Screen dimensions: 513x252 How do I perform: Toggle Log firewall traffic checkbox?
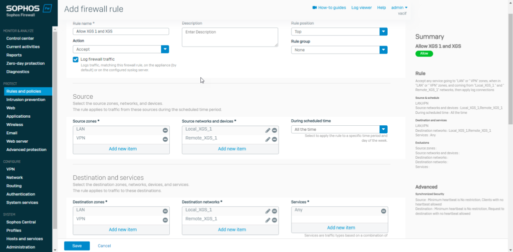point(76,59)
